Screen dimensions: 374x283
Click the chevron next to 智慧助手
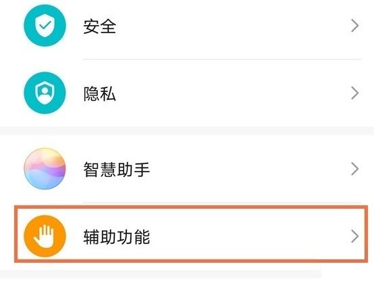[x=355, y=169]
